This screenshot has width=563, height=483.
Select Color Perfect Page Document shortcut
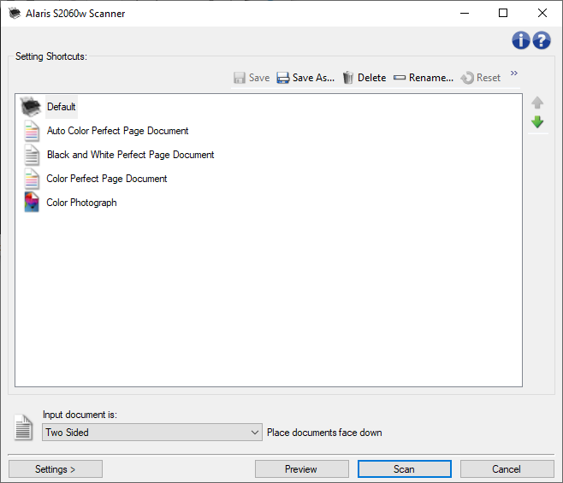(x=107, y=179)
